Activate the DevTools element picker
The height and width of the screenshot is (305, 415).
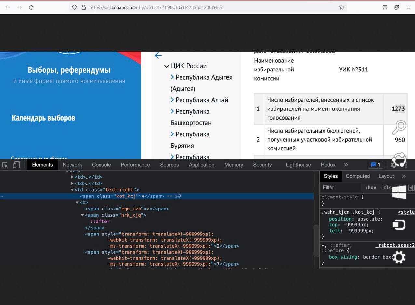point(5,165)
